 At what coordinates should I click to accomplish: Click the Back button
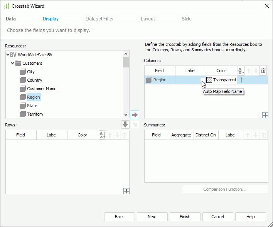click(x=120, y=217)
